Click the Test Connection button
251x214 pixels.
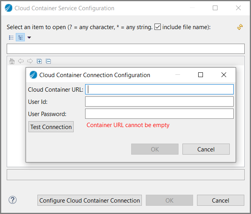click(51, 127)
